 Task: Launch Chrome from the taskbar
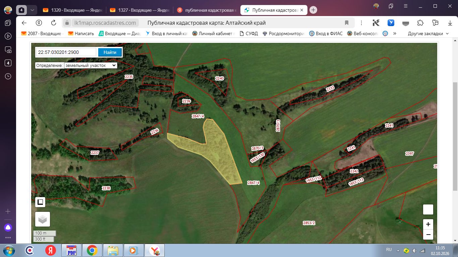[92, 250]
